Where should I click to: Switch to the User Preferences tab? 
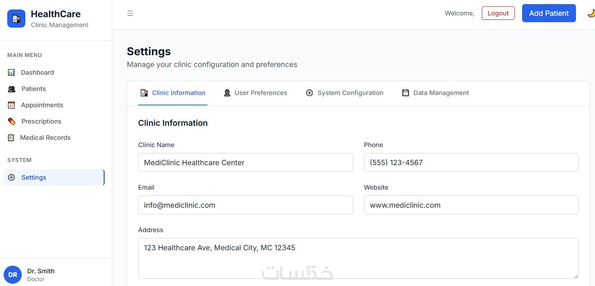pos(255,93)
